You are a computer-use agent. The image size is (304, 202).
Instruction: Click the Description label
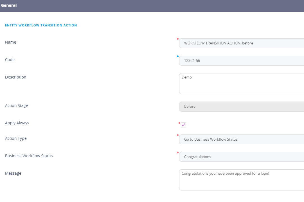[16, 77]
